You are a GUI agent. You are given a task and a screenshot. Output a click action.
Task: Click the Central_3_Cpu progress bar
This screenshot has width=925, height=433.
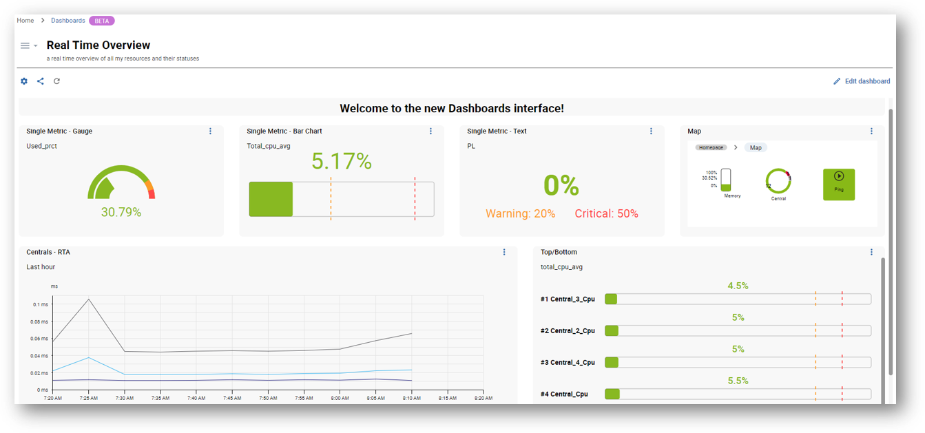[738, 299]
